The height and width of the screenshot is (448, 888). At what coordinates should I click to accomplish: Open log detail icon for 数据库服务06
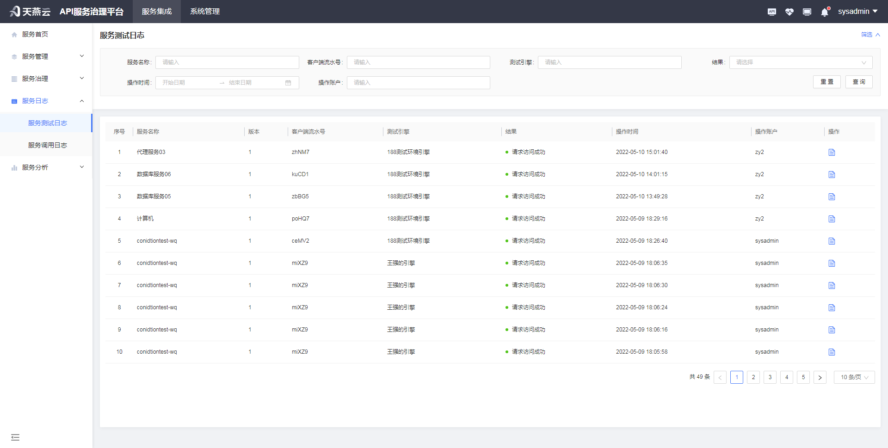click(x=832, y=174)
